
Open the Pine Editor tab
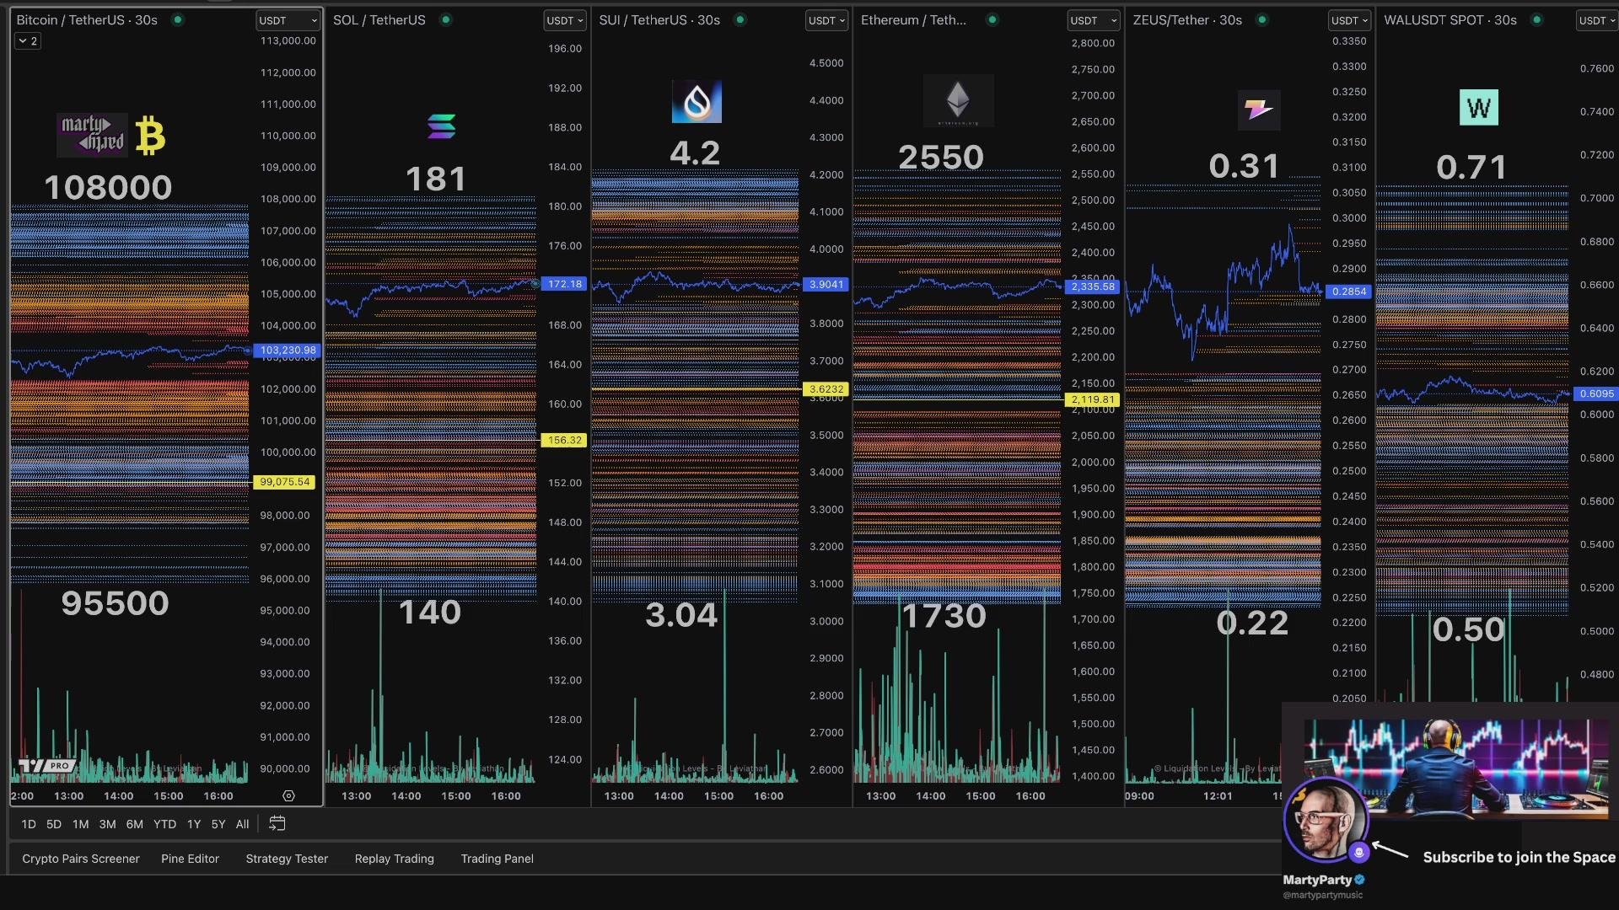click(190, 859)
